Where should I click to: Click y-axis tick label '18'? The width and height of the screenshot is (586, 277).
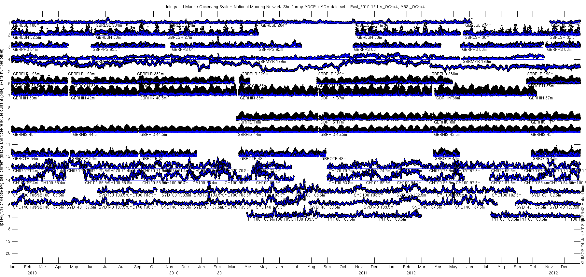point(8,229)
